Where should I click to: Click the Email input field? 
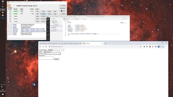(x=51, y=52)
